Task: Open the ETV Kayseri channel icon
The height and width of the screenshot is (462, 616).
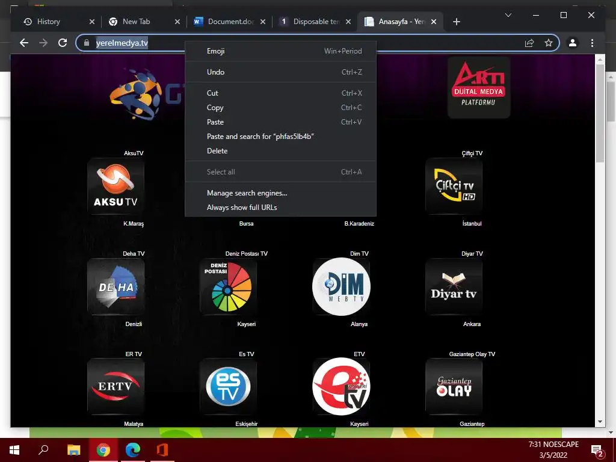Action: (x=342, y=387)
